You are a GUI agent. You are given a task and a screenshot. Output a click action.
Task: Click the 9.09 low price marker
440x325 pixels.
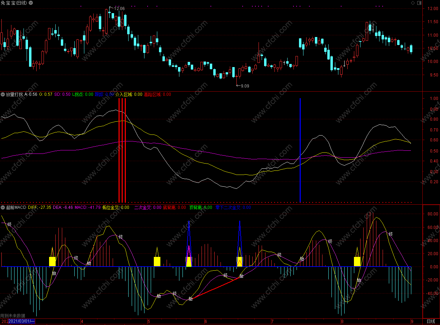pos(244,85)
